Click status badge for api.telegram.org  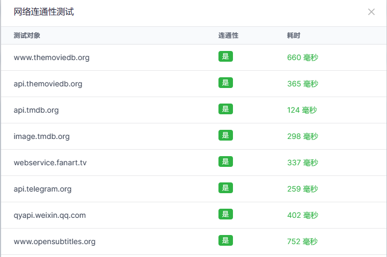(x=225, y=188)
